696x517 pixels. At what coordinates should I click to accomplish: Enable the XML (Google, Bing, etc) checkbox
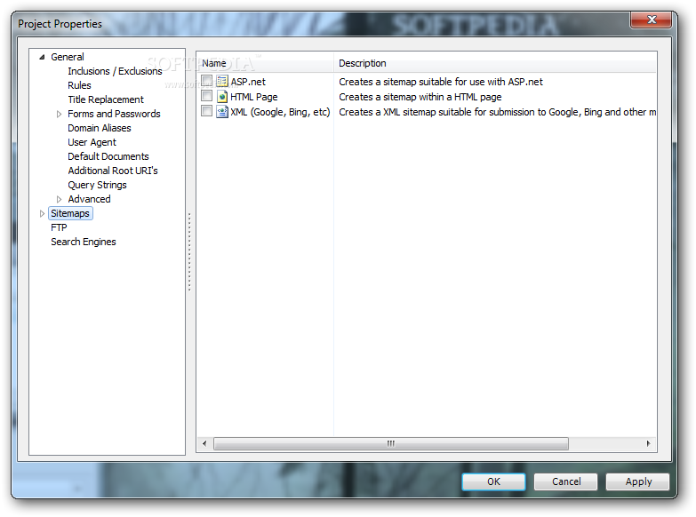point(206,111)
